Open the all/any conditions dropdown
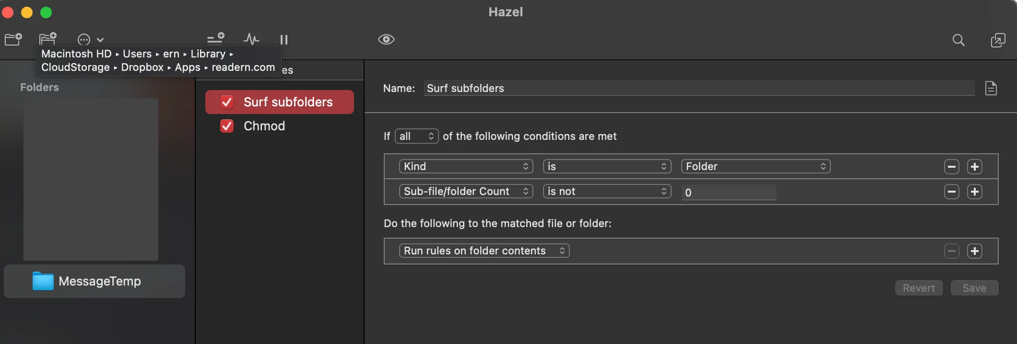This screenshot has height=344, width=1017. tap(416, 137)
